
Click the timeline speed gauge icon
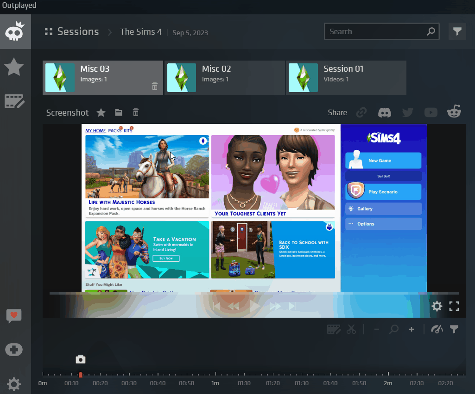(437, 329)
